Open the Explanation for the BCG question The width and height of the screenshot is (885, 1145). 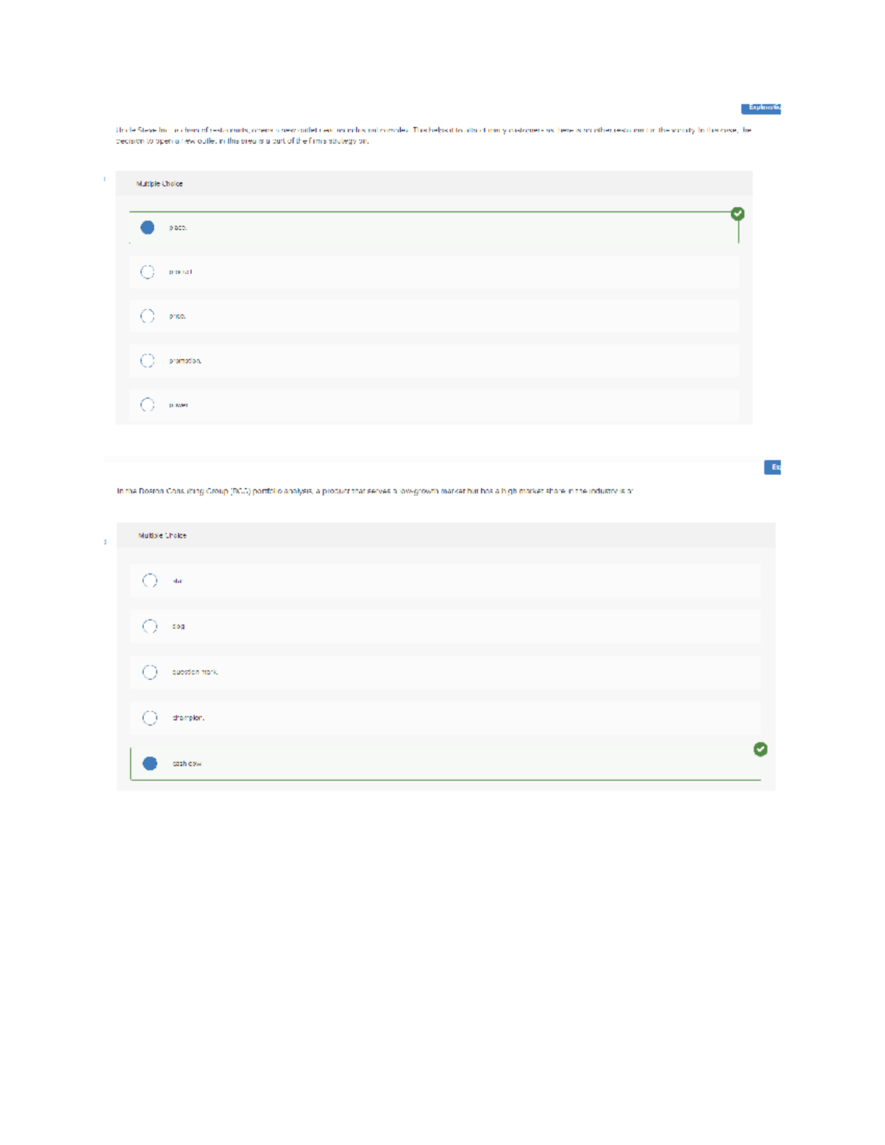pyautogui.click(x=774, y=467)
